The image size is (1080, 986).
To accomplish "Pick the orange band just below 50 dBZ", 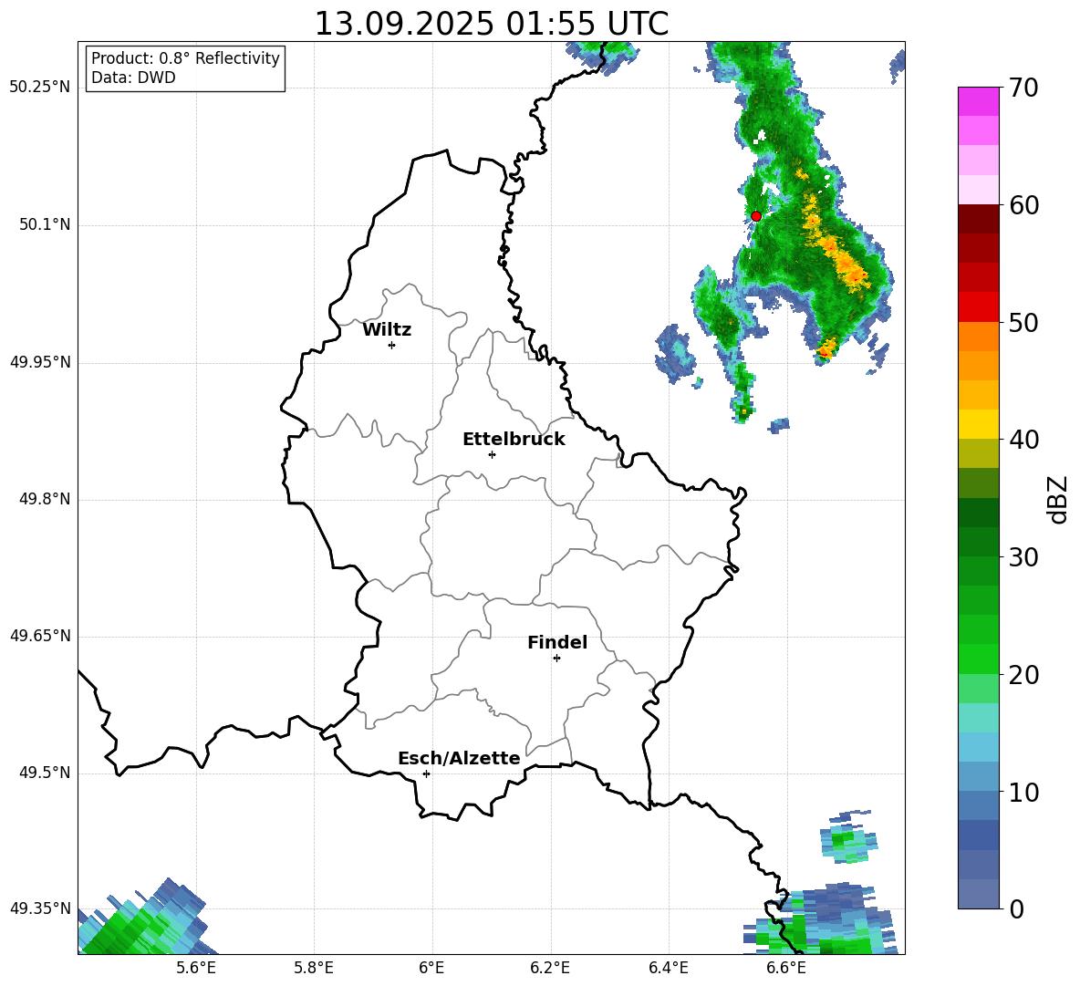I will (x=978, y=337).
